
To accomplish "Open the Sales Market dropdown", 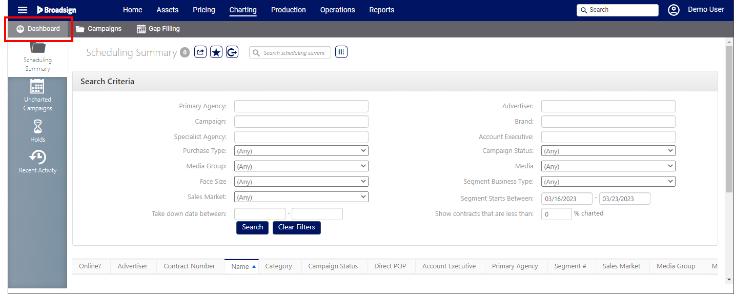I will coord(301,197).
